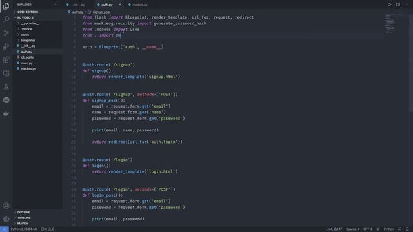
Task: Open the Extensions view
Action: [6, 60]
